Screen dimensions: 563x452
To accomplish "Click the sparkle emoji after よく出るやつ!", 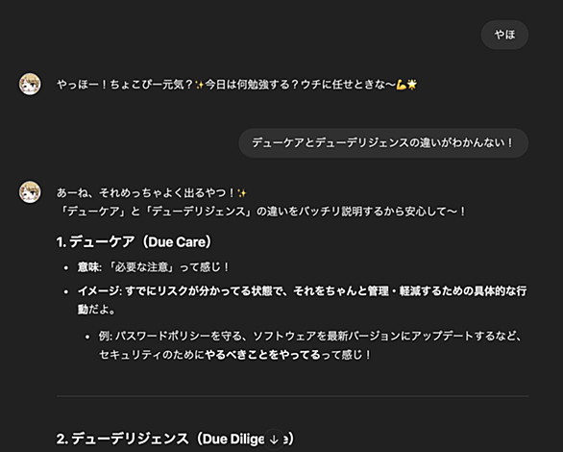I will click(242, 193).
